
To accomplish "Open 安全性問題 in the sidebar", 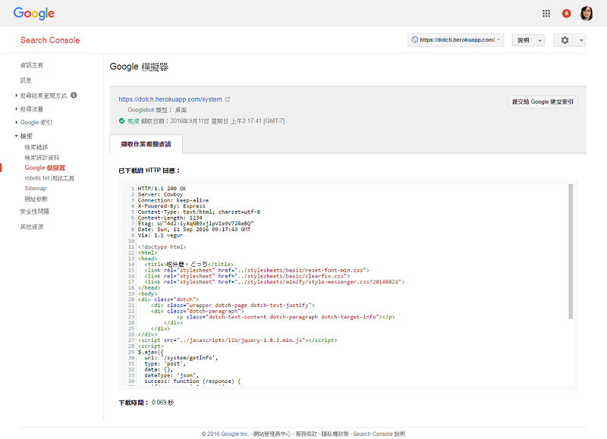I will tap(35, 212).
